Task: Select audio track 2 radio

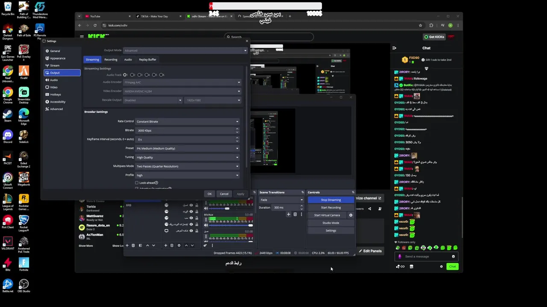Action: click(x=132, y=75)
